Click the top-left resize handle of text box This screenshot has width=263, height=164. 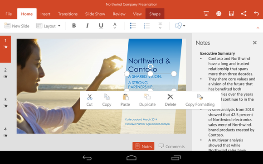click(127, 74)
